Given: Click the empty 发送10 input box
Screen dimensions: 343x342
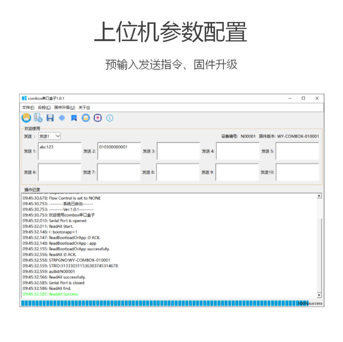Looking at the screenshot, I should click(x=297, y=172).
